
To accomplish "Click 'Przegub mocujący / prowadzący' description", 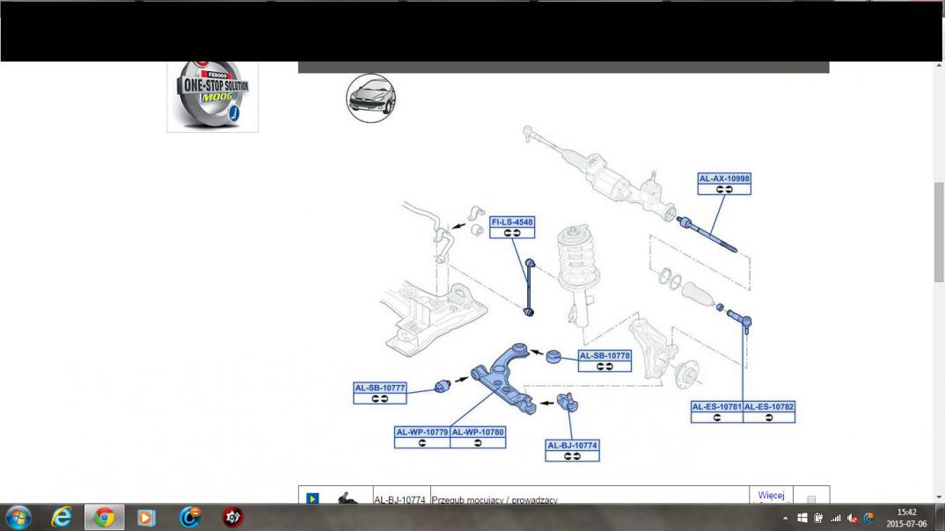I will coord(494,499).
